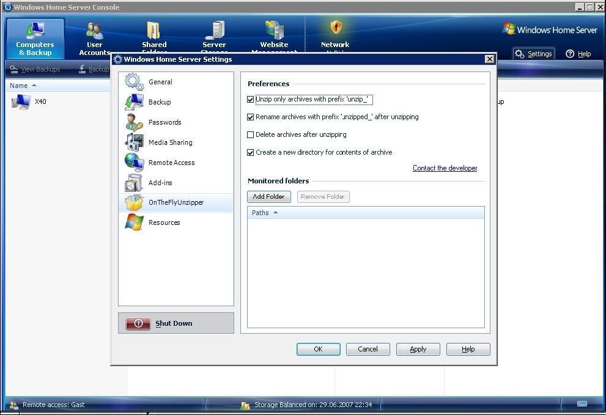Click the Remove Folder button
The image size is (606, 415).
tap(323, 197)
